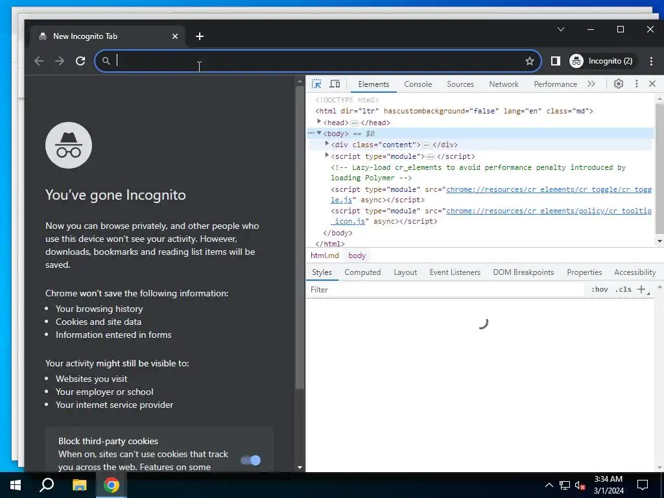Open the Sources tab

[460, 84]
